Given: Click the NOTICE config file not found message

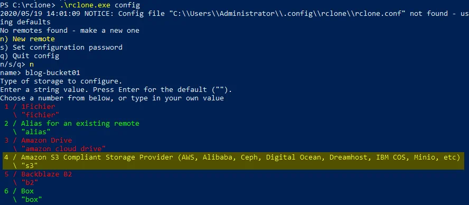Looking at the screenshot, I should 234,17.
